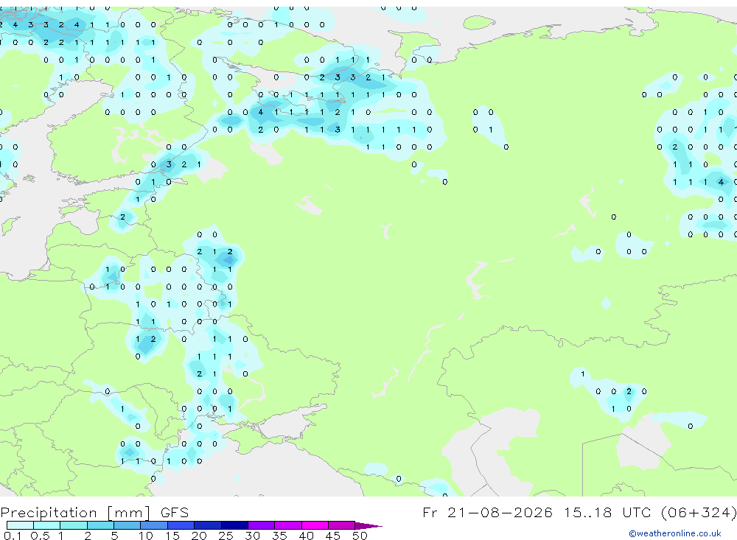Pick the 1–2 mm legend color swatch
737x540 pixels.
tap(73, 525)
